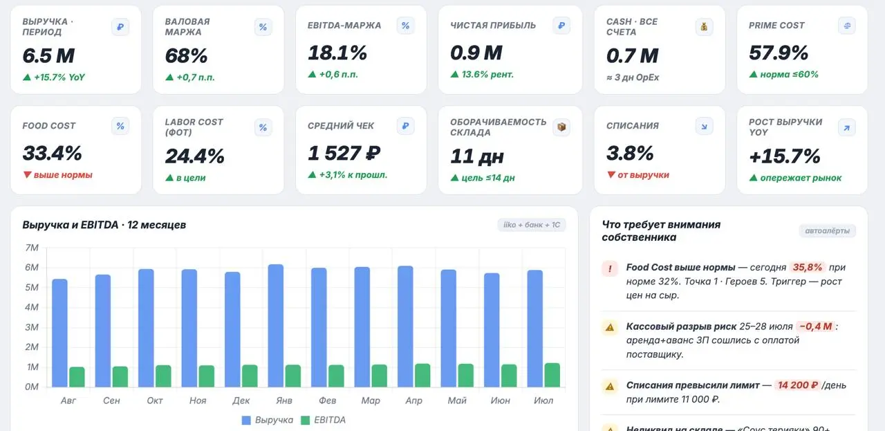Click the iiko + банк + 1С badge
Image resolution: width=885 pixels, height=431 pixels.
click(x=532, y=225)
